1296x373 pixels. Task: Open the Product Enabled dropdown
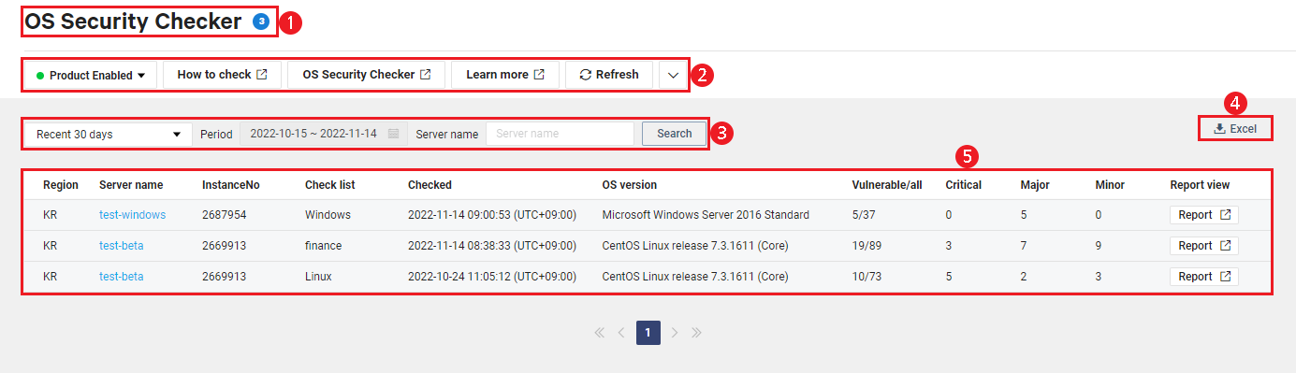click(90, 75)
